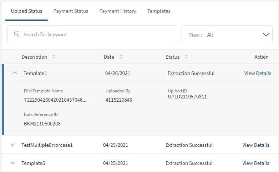Select the Upload Status tab
Screen dimensions: 279x172
tap(26, 11)
